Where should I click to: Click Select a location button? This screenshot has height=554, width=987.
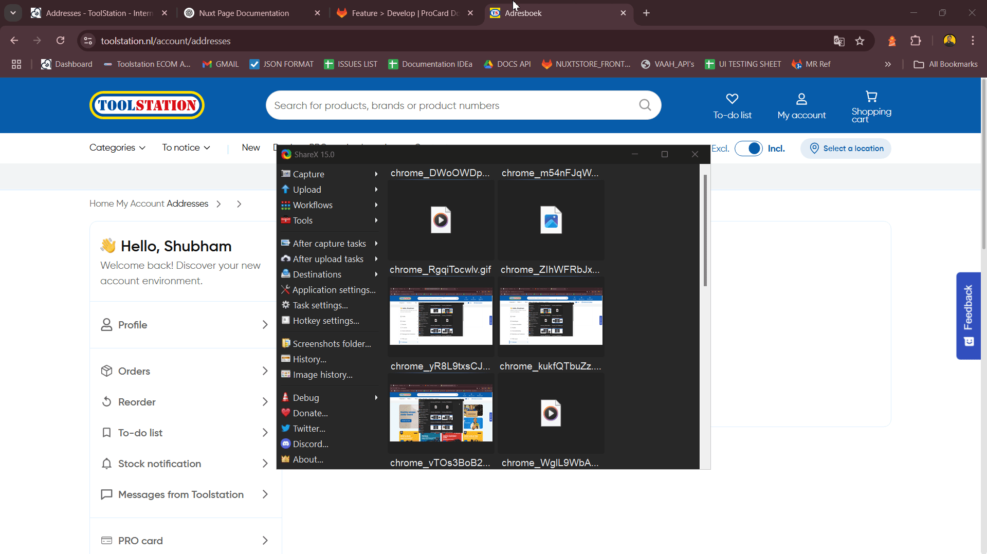pyautogui.click(x=846, y=149)
